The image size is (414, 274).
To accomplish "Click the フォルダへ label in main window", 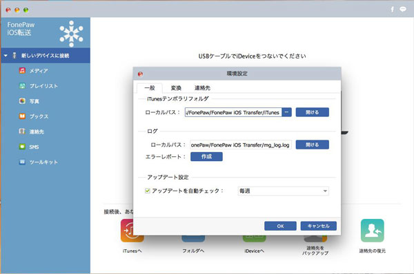I will point(193,251).
